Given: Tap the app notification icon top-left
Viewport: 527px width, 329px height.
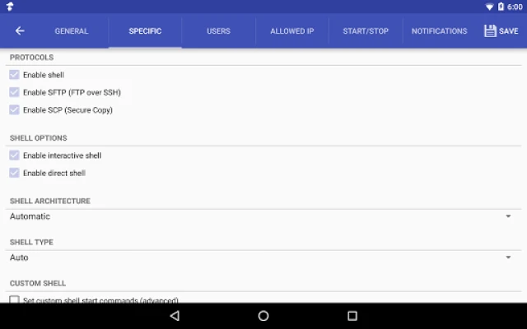Looking at the screenshot, I should pos(9,7).
